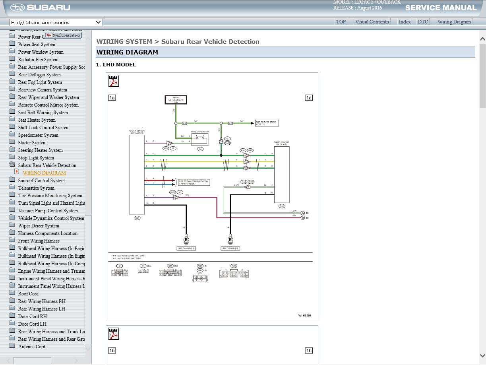This screenshot has width=486, height=365.
Task: Expand Vehicle Dynamics Control System
Action: [x=51, y=218]
